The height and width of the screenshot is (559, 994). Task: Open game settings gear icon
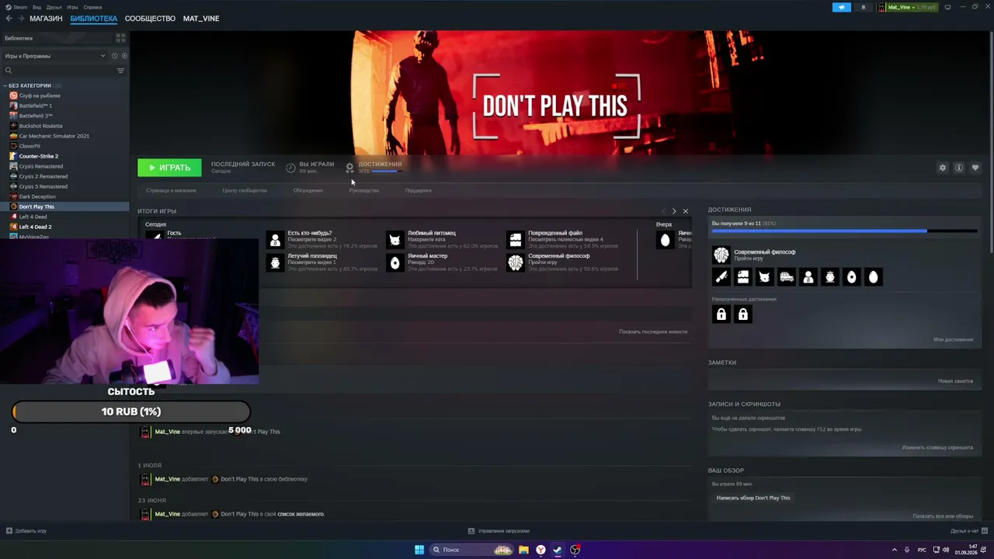pos(943,168)
